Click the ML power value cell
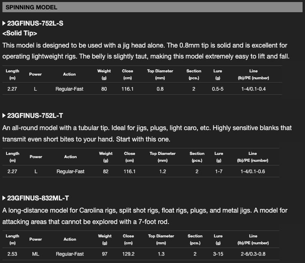 click(36, 254)
